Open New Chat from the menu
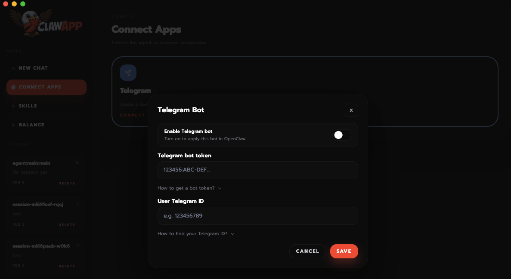This screenshot has height=279, width=511. click(x=33, y=68)
